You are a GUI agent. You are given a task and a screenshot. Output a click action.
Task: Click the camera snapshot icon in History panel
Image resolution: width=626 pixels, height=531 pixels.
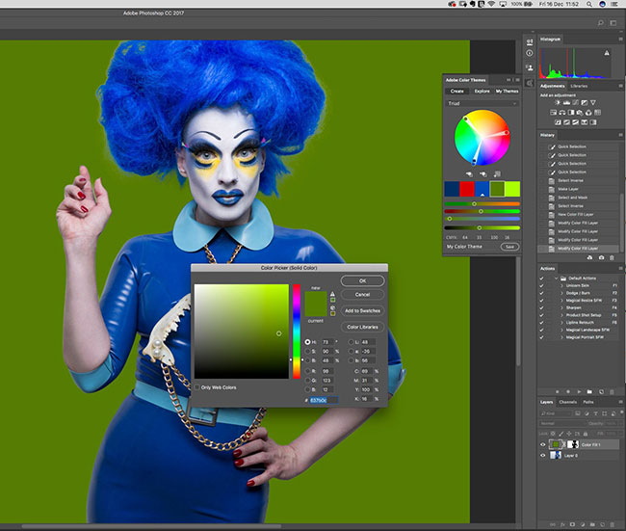pyautogui.click(x=601, y=258)
